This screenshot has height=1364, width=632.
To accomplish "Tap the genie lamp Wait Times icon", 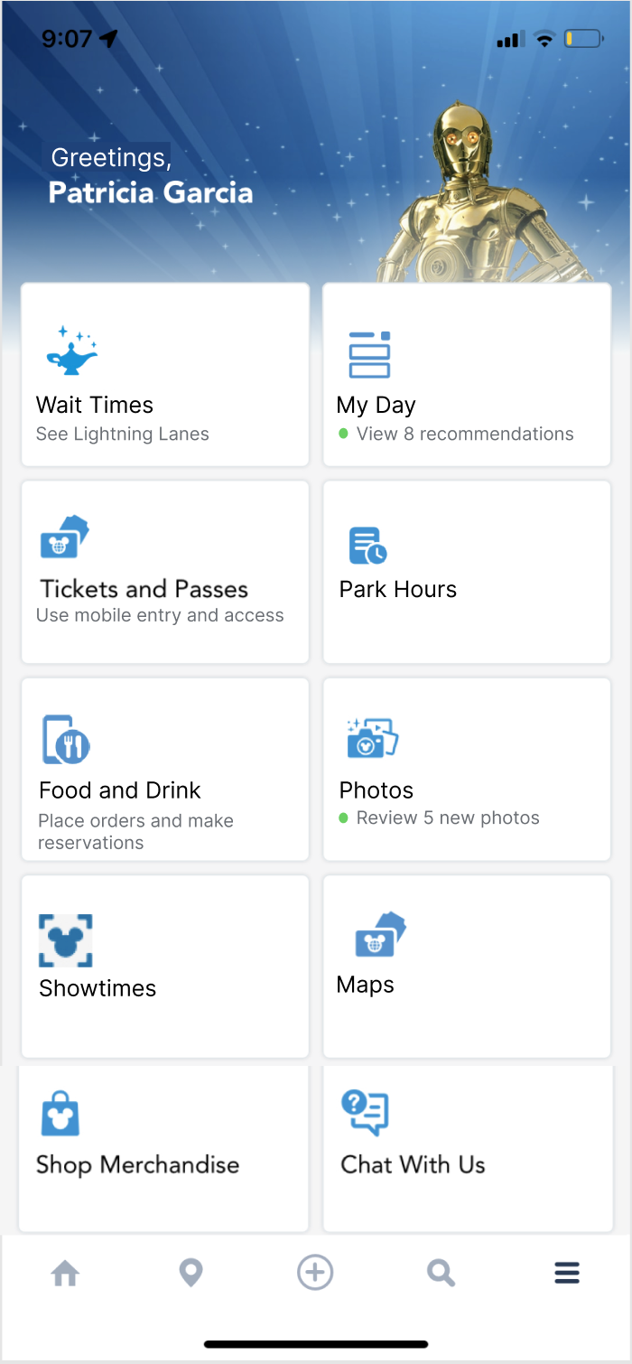I will tap(71, 350).
